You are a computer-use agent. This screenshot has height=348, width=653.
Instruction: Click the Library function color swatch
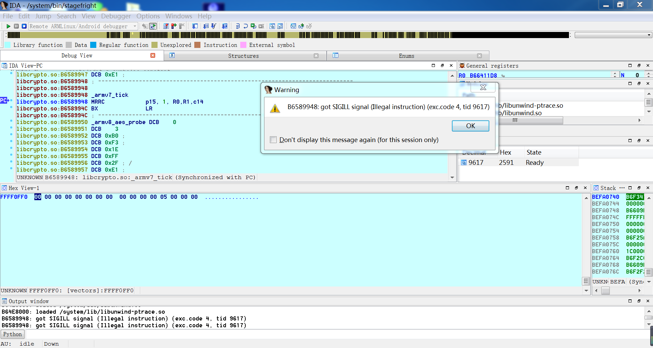(x=7, y=45)
